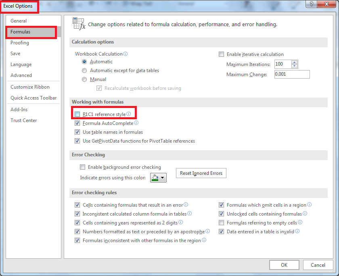The image size is (339, 276).
Task: Click OK to apply options
Action: tap(284, 265)
